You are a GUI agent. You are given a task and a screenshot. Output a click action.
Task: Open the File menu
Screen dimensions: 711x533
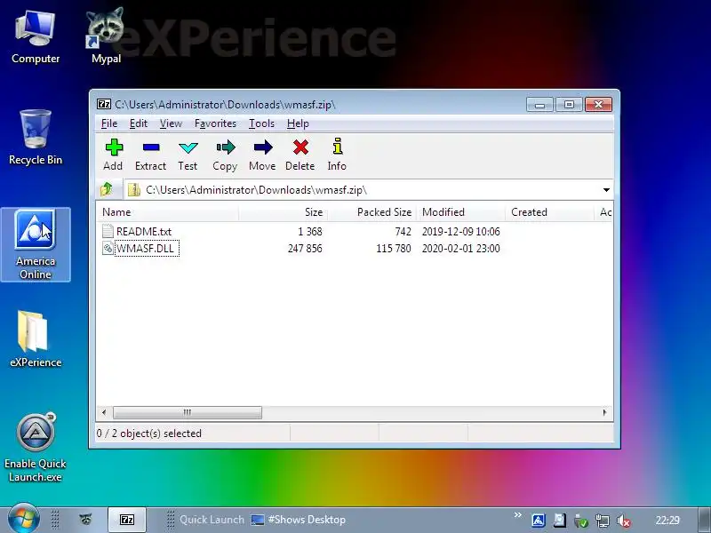pos(108,123)
